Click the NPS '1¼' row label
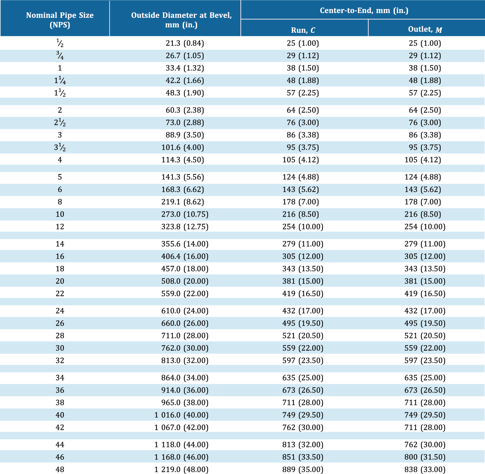 [60, 80]
